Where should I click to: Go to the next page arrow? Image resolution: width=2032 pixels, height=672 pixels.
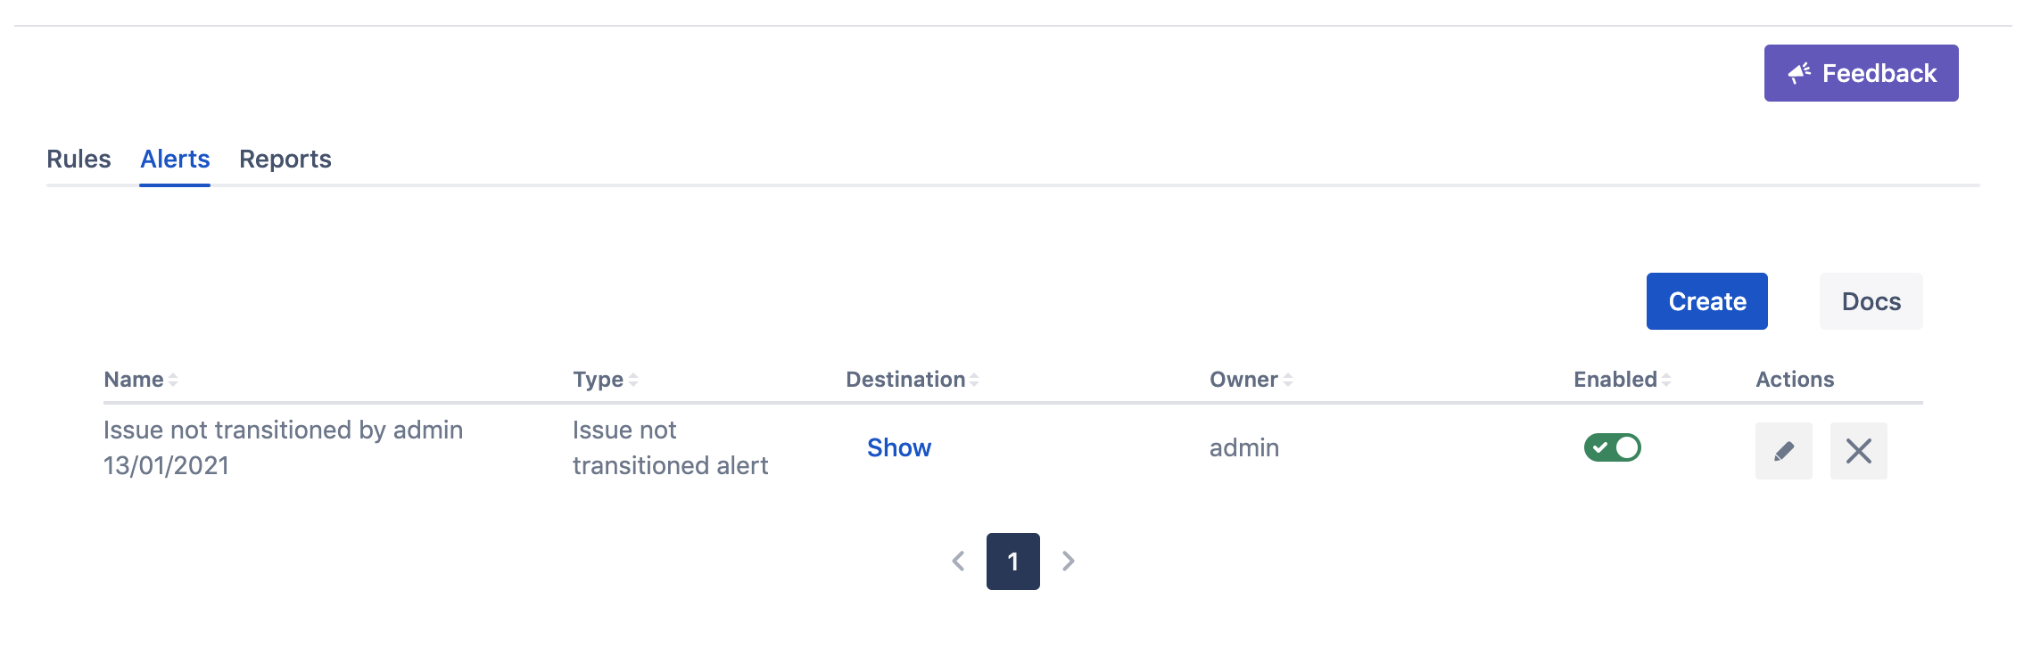[1068, 561]
